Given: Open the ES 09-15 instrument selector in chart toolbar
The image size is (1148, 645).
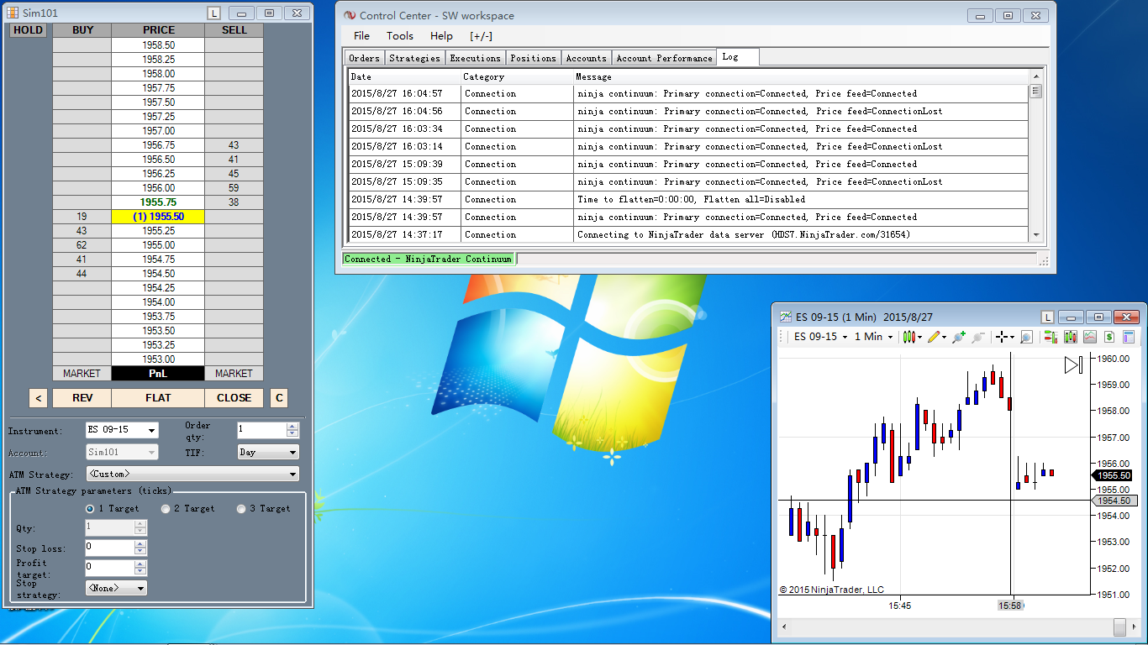Looking at the screenshot, I should (822, 337).
